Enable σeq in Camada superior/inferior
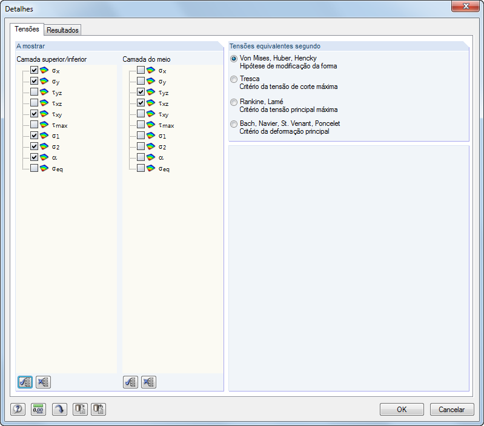The image size is (484, 426). click(35, 168)
